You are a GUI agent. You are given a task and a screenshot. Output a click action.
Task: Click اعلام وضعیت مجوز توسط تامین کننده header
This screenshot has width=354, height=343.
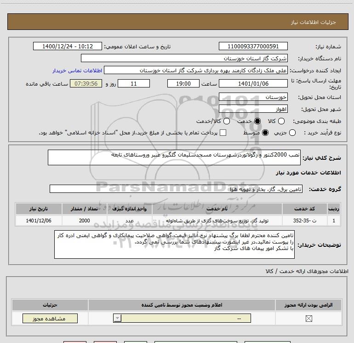(x=182, y=305)
